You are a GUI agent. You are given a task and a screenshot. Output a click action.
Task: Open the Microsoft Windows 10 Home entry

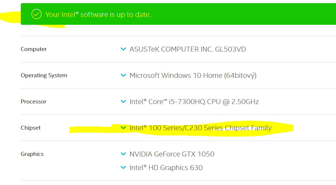point(193,75)
